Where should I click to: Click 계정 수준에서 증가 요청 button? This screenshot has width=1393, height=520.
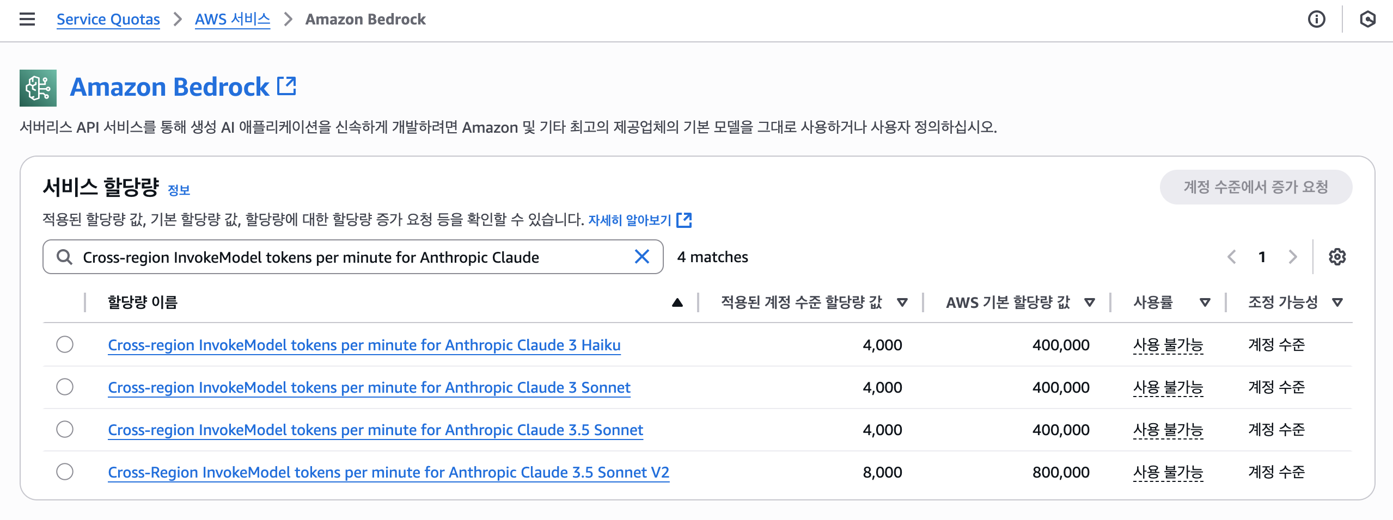(x=1256, y=187)
